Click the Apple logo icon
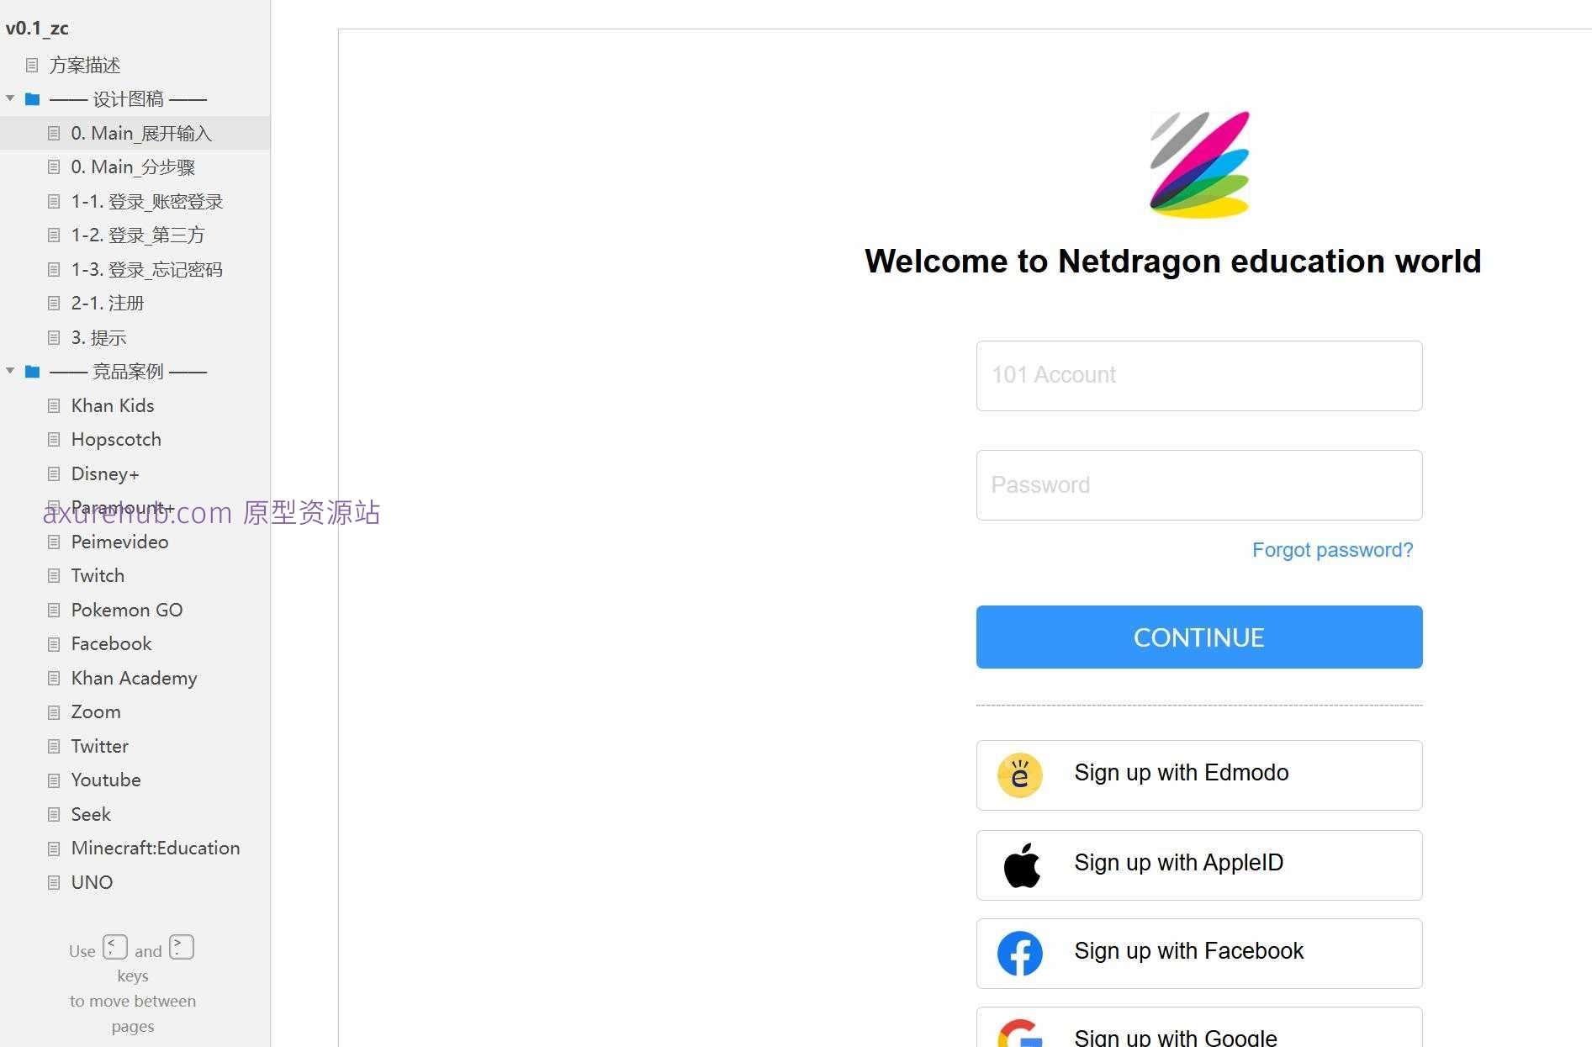This screenshot has width=1592, height=1047. click(1022, 865)
